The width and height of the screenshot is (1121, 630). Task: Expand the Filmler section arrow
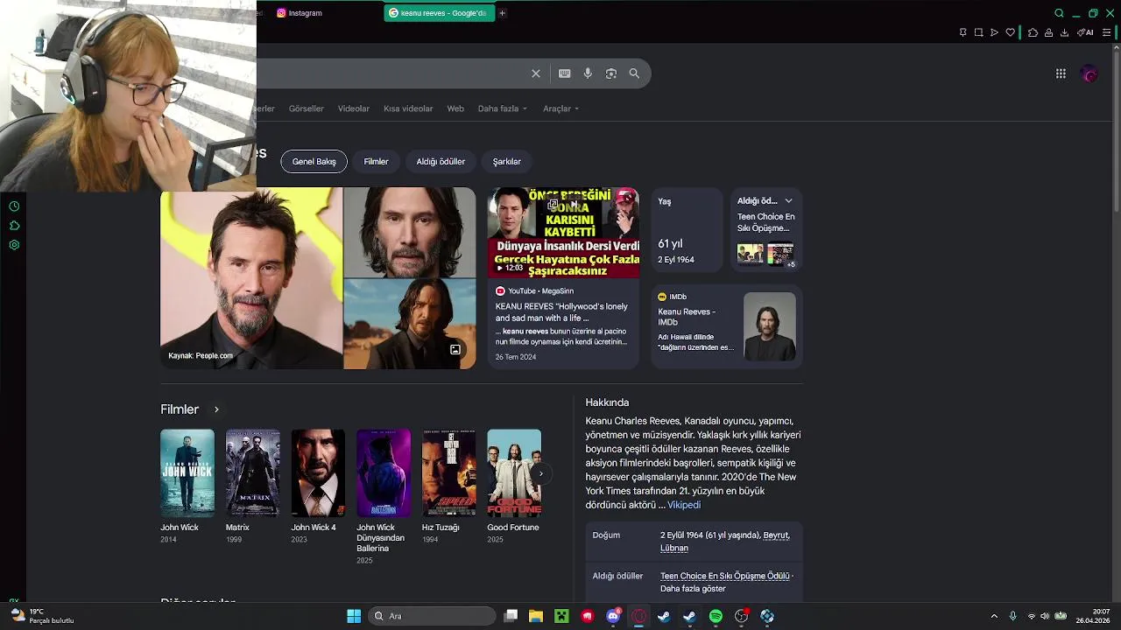tap(216, 409)
